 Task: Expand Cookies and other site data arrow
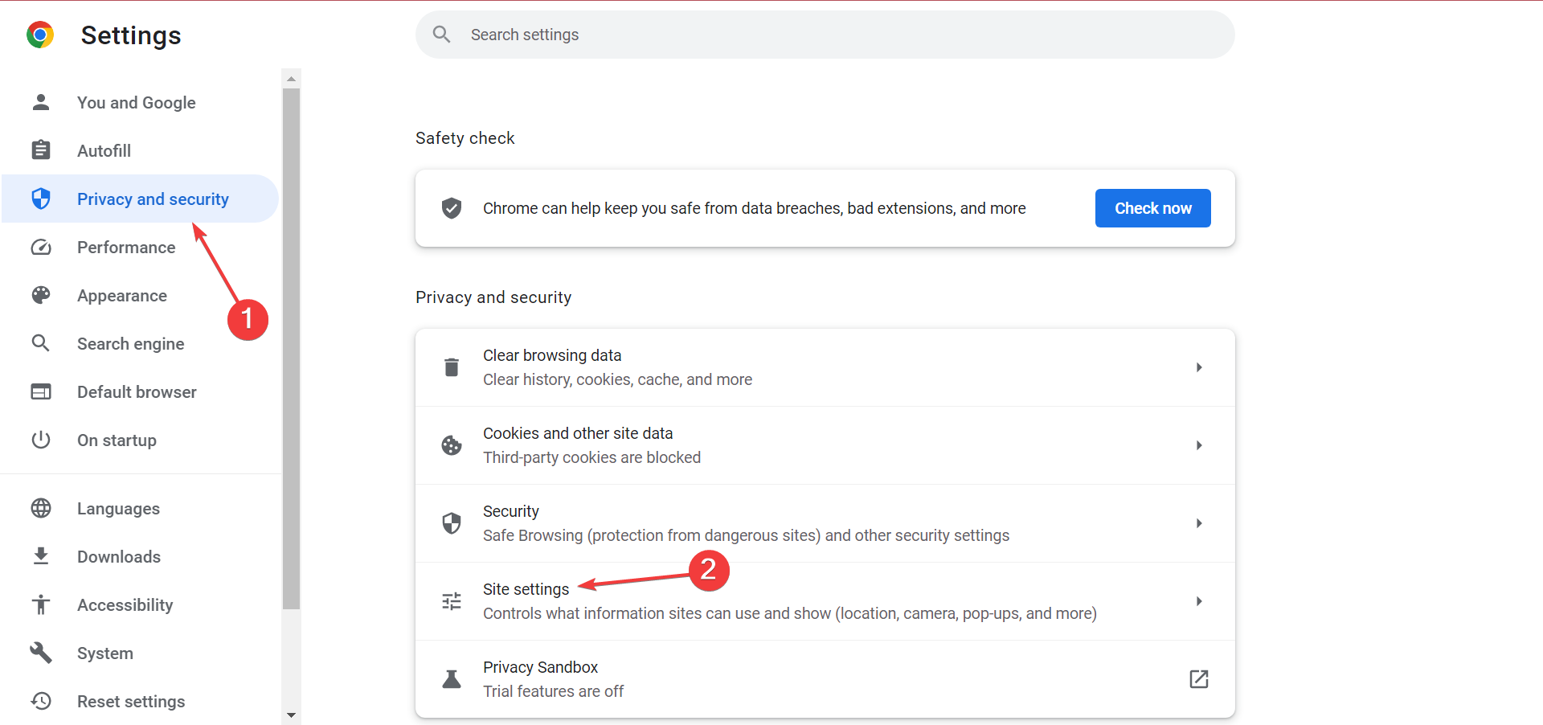coord(1198,445)
